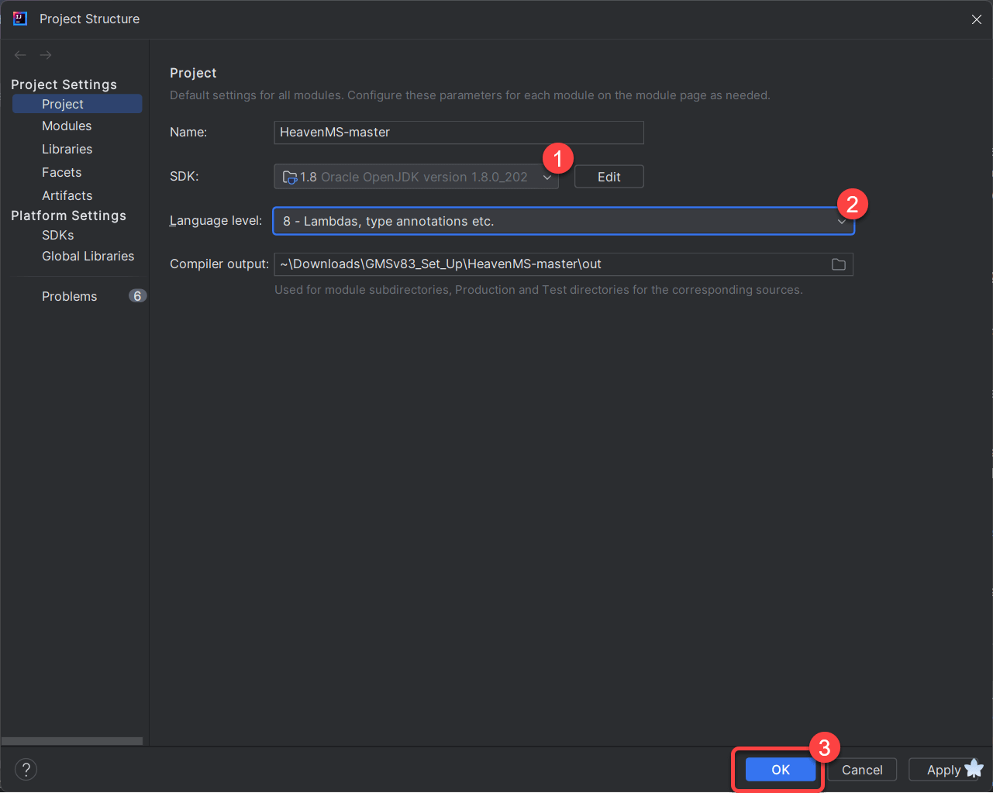Screen dimensions: 993x793
Task: Click the forward navigation arrow
Action: point(46,55)
